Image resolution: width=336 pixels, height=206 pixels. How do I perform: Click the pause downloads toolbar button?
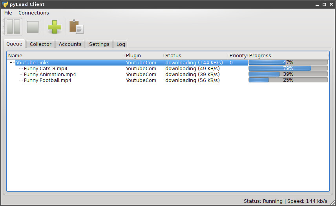[x=13, y=27]
